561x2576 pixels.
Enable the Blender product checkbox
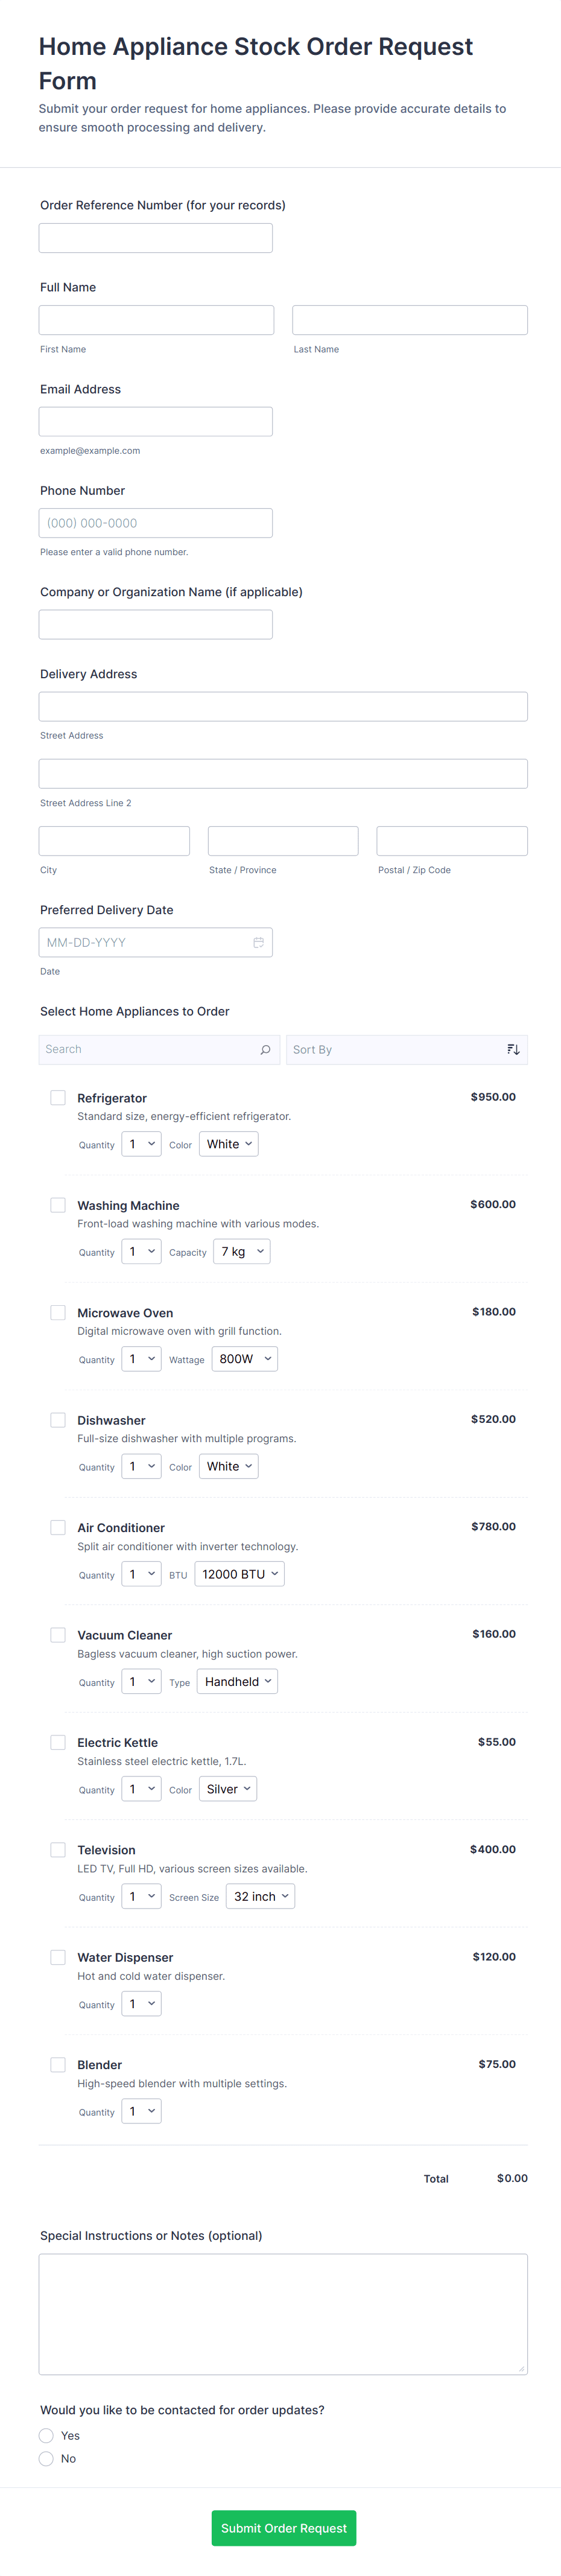pyautogui.click(x=58, y=2064)
